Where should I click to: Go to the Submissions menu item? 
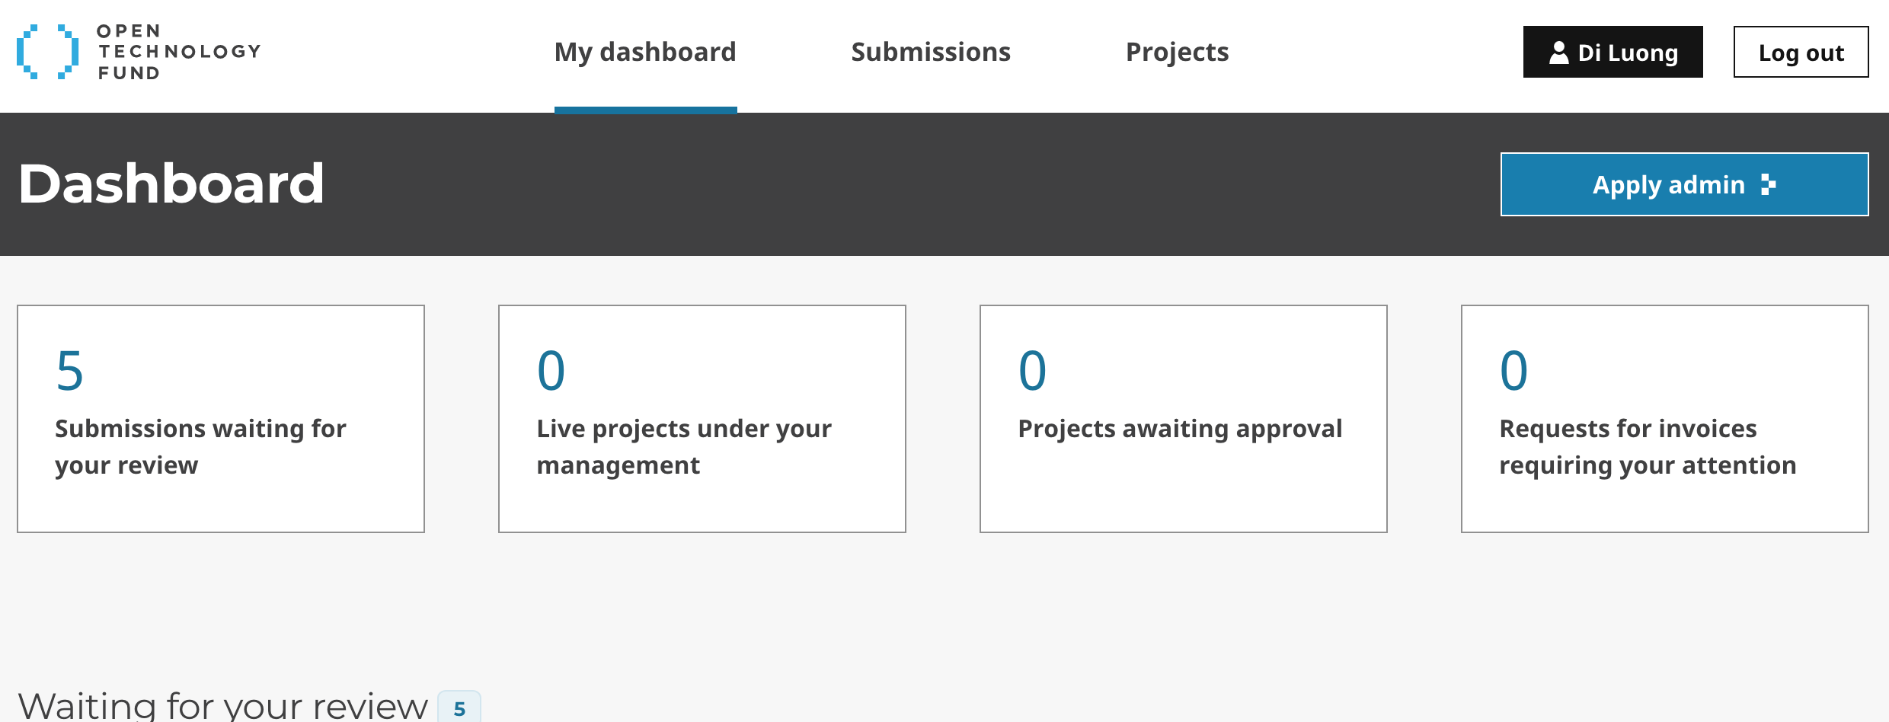[x=931, y=52]
